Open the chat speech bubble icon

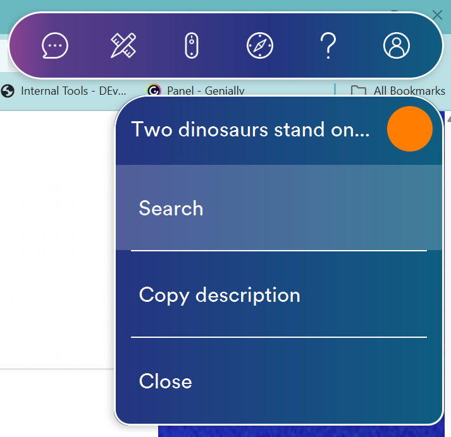click(55, 45)
